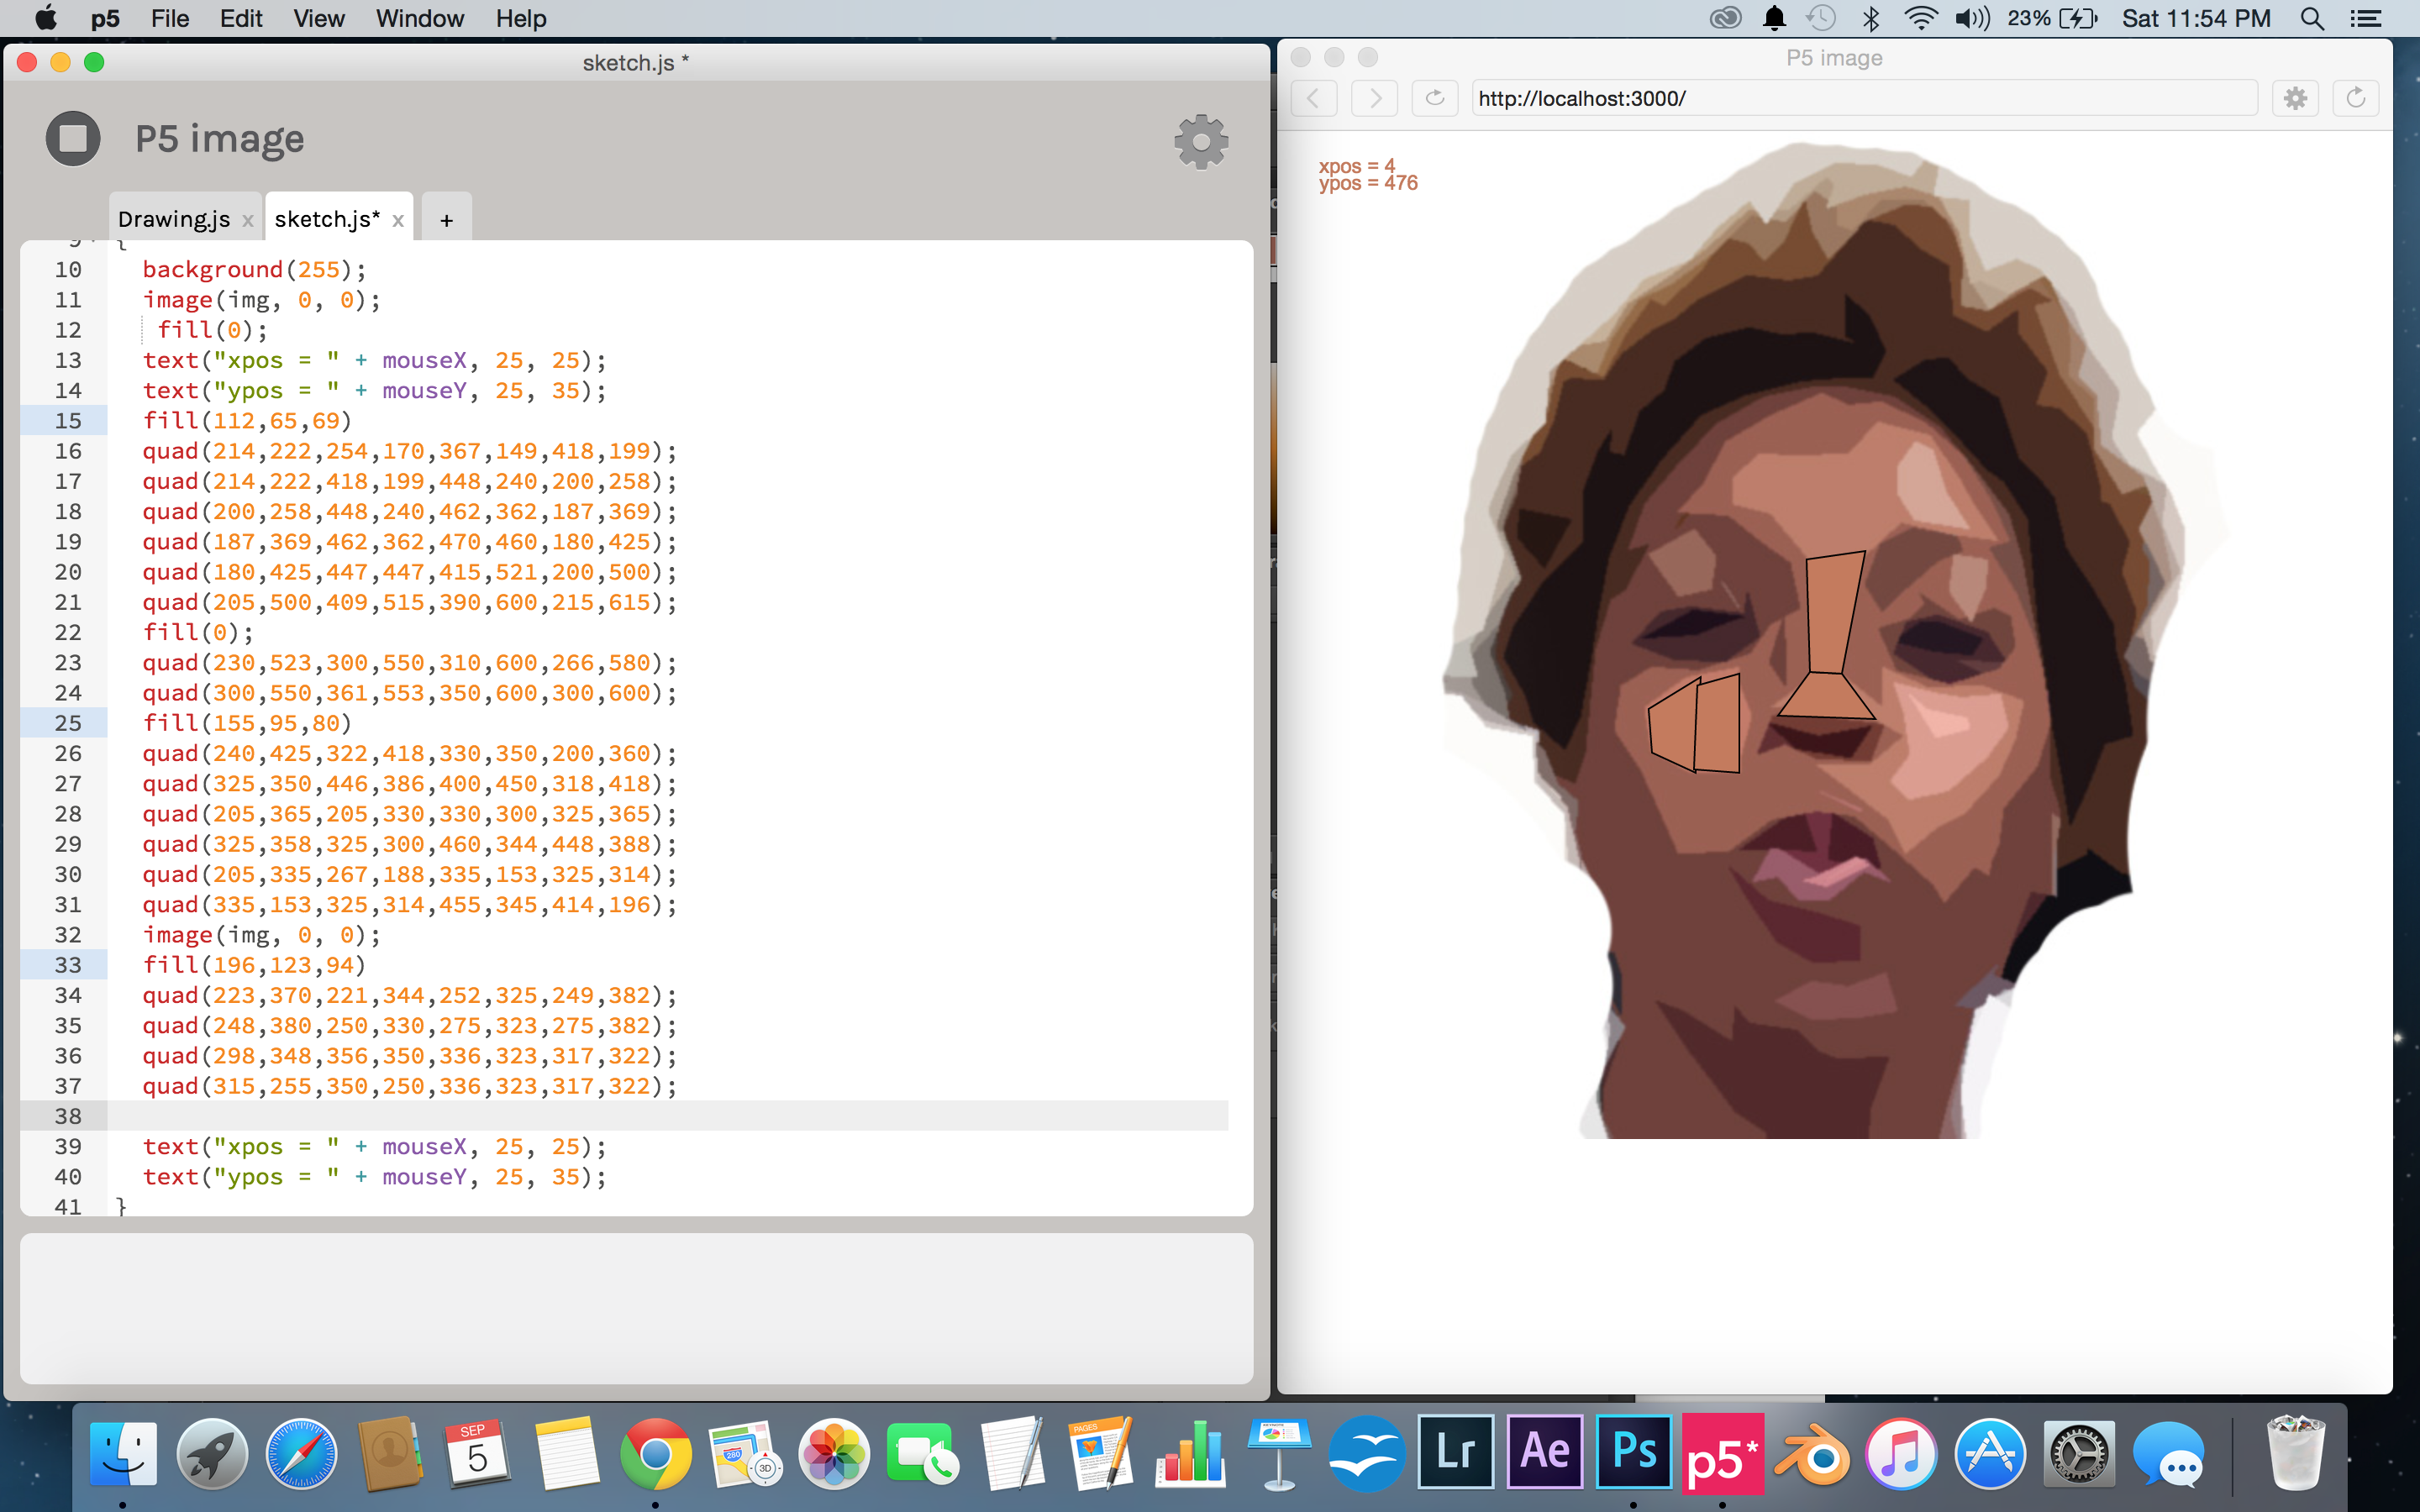
Task: Open Adobe After Effects from the Dock
Action: (x=1545, y=1452)
